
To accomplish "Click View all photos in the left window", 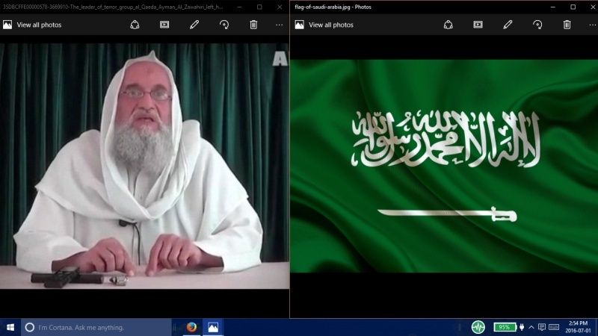I will (x=39, y=25).
